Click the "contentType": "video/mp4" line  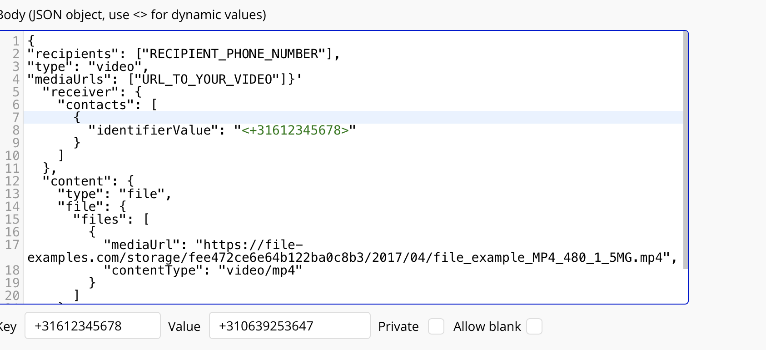[203, 270]
